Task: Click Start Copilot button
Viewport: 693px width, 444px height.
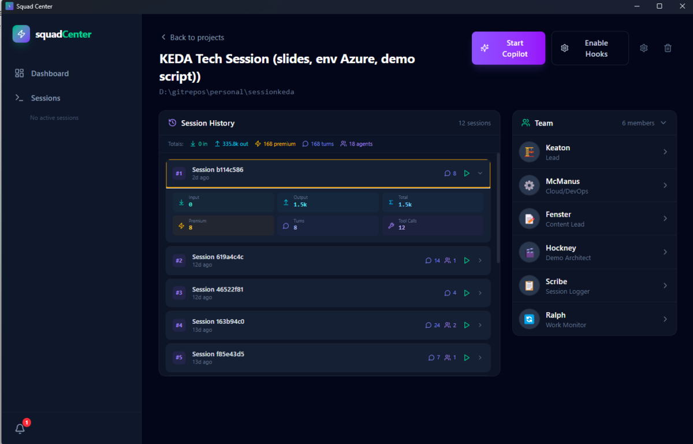Action: (x=508, y=48)
